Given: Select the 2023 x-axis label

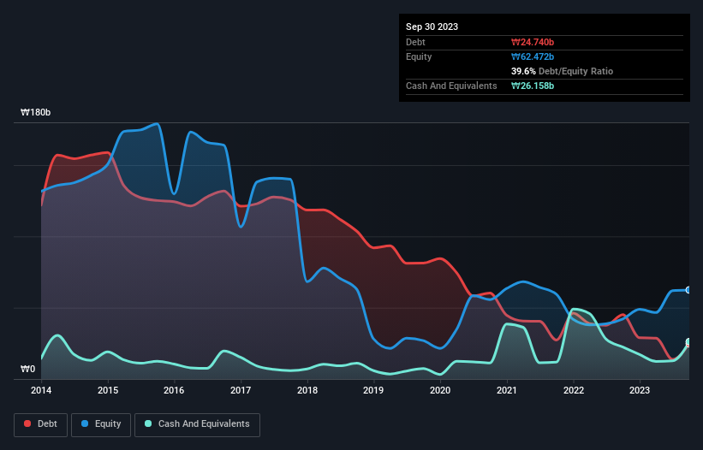Looking at the screenshot, I should click(640, 390).
